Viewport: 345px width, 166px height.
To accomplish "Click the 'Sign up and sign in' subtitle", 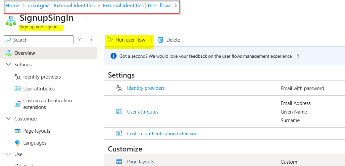I will 38,27.
